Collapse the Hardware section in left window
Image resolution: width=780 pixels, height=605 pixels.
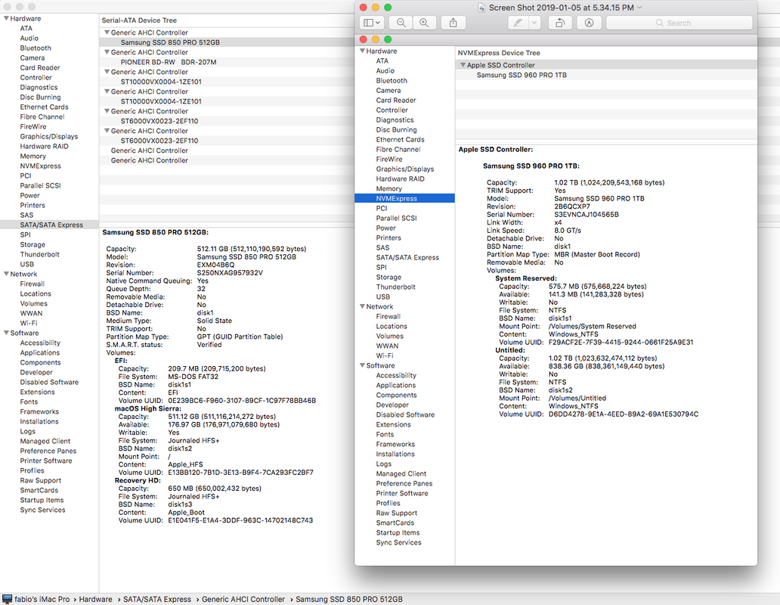coord(7,18)
